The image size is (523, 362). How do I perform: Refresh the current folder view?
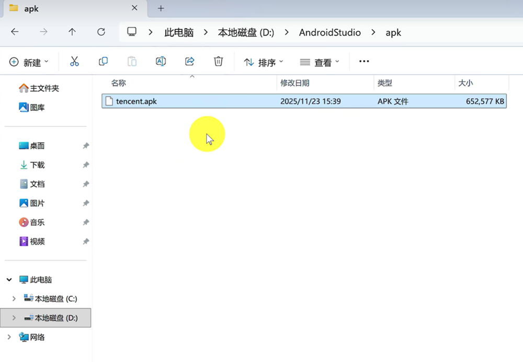point(101,32)
